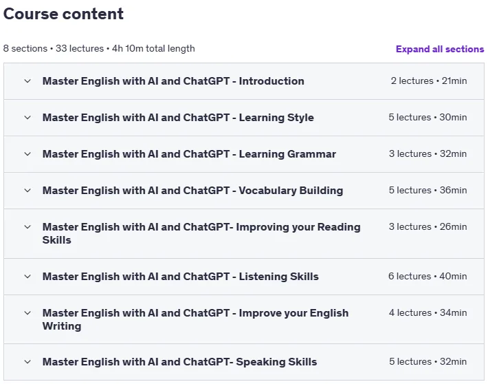Expand the Introduction section chevron
Image resolution: width=488 pixels, height=384 pixels.
[27, 81]
